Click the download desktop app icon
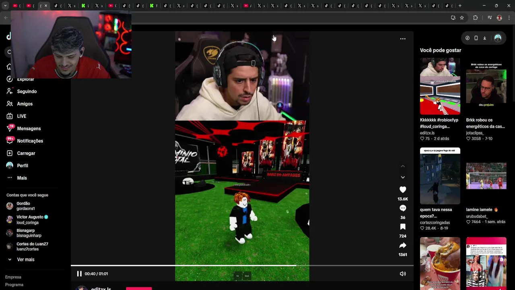Image resolution: width=515 pixels, height=290 pixels. (x=484, y=38)
